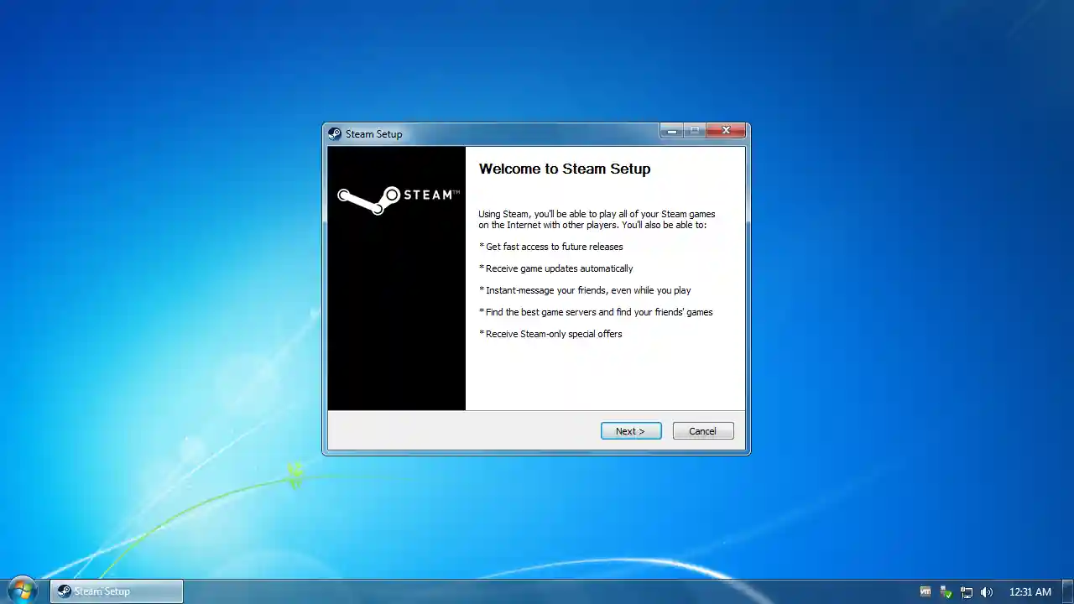Click the Next button in Steam Setup

click(x=630, y=431)
